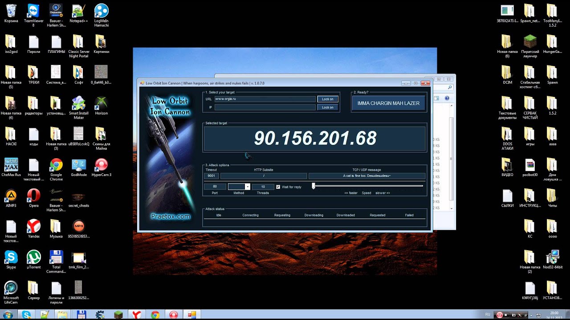Open the Пароли text file

click(x=33, y=44)
